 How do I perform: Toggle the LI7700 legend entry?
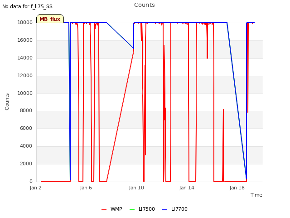(x=175, y=209)
